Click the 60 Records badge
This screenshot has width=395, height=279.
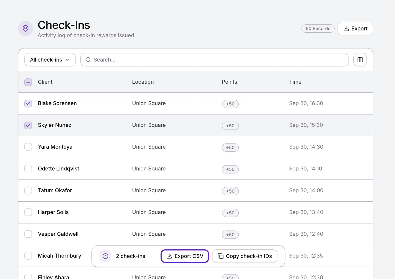(x=318, y=29)
